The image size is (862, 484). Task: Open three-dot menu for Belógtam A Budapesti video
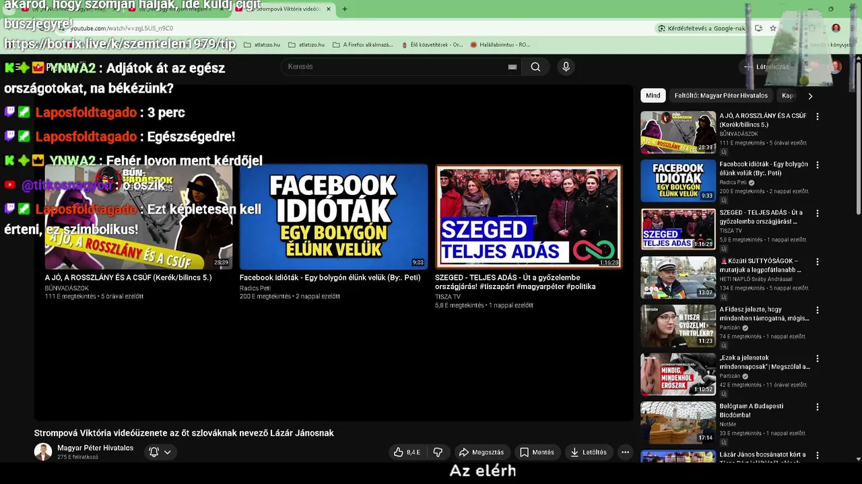(818, 407)
